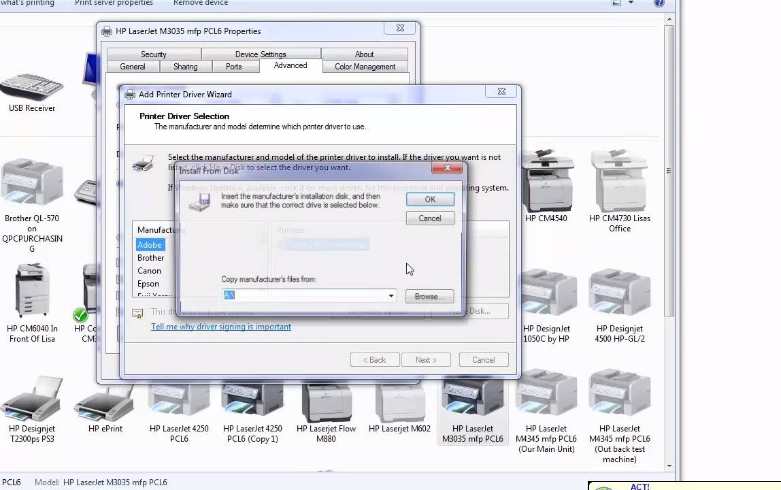Switch to the Sharing tab
The height and width of the screenshot is (490, 781).
coord(185,66)
